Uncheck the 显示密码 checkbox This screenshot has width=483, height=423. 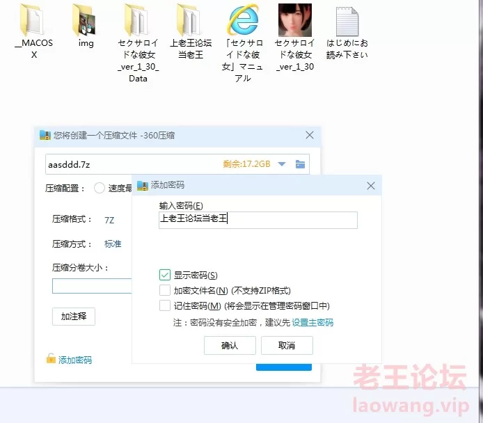coord(165,276)
